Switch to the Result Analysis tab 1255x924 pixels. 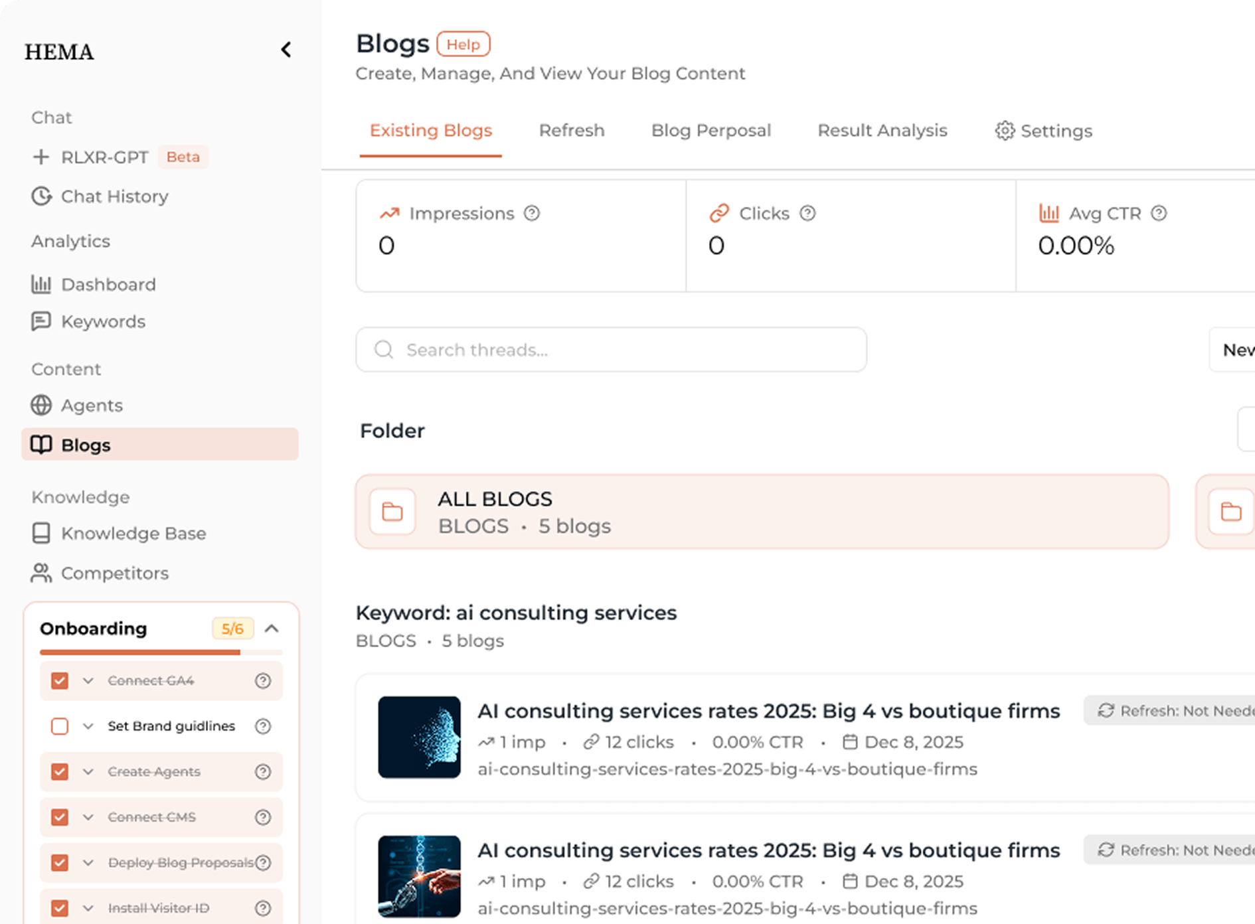click(882, 130)
